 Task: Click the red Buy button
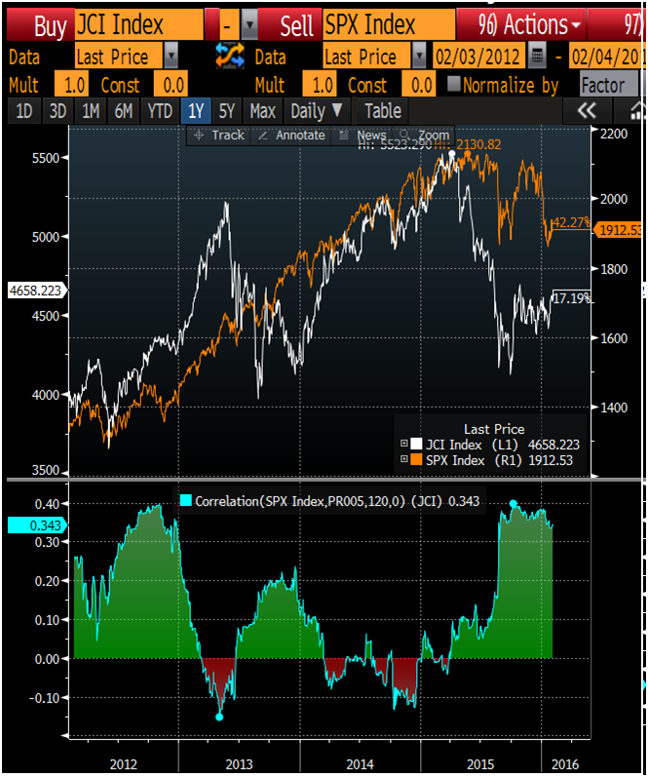pos(41,24)
